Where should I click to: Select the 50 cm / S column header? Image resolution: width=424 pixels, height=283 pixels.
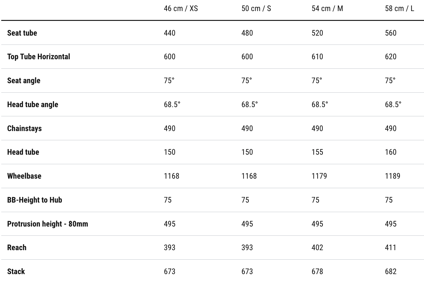[x=256, y=8]
